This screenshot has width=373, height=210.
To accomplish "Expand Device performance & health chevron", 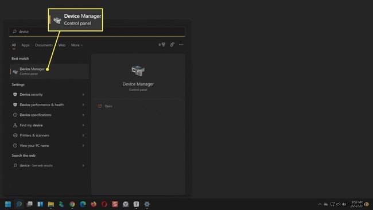I will click(x=83, y=104).
